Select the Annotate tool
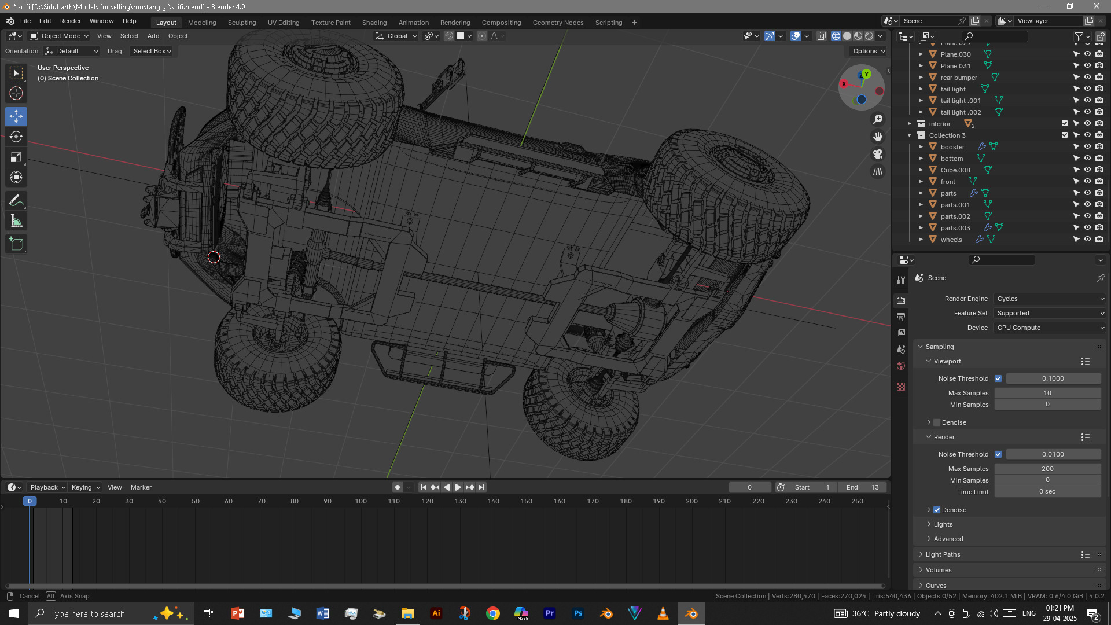1111x625 pixels. point(16,201)
